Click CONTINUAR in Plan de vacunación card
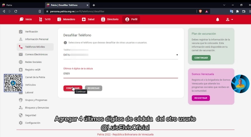This screenshot has height=137, width=251. 201,58
